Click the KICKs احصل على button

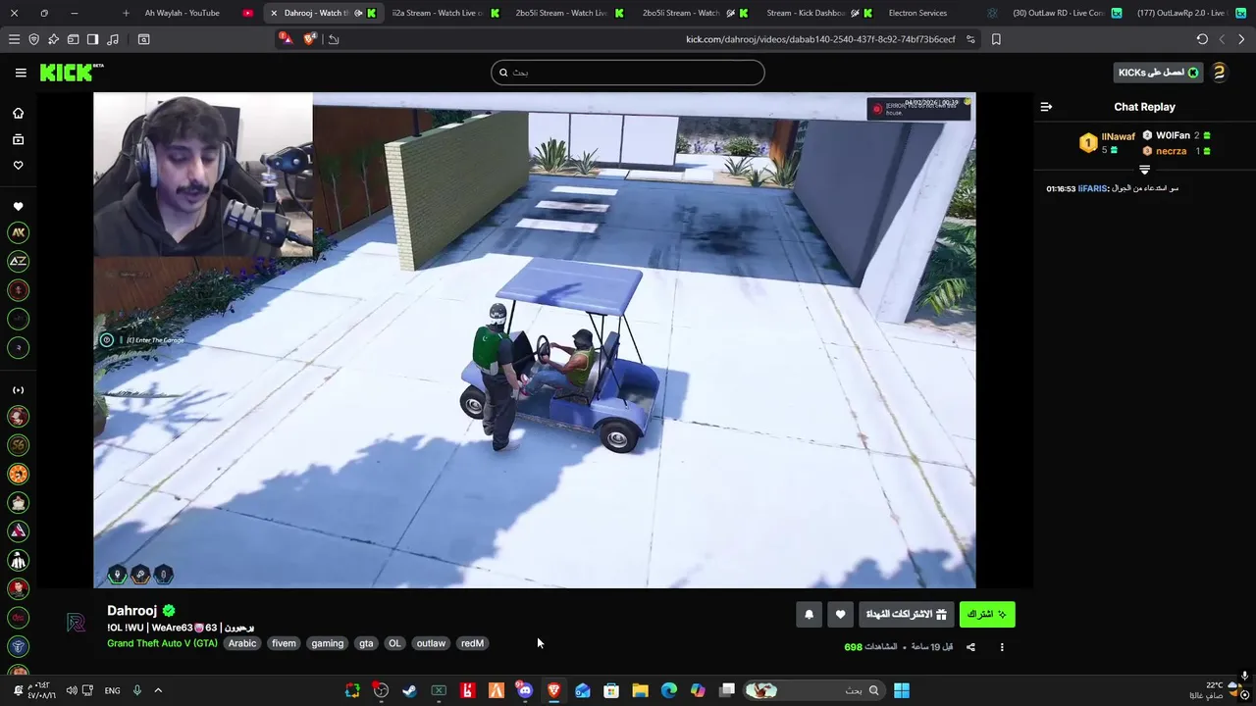pyautogui.click(x=1158, y=73)
